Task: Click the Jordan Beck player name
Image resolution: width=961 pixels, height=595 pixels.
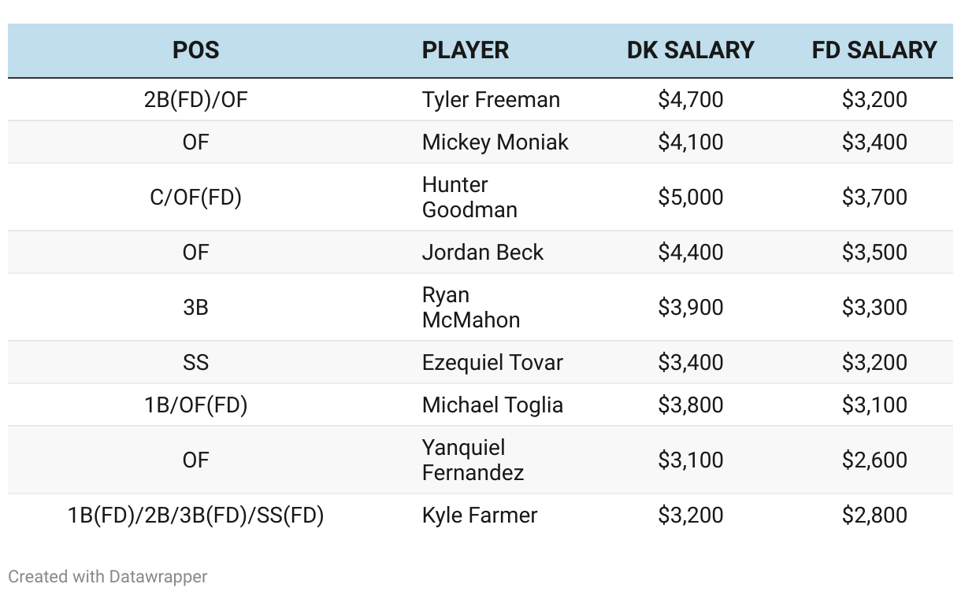Action: (482, 253)
